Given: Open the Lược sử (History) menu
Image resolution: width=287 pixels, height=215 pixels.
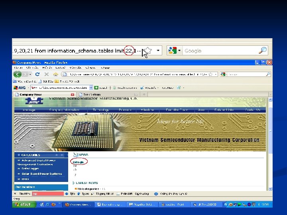Looking at the screenshot, I should (61, 68).
